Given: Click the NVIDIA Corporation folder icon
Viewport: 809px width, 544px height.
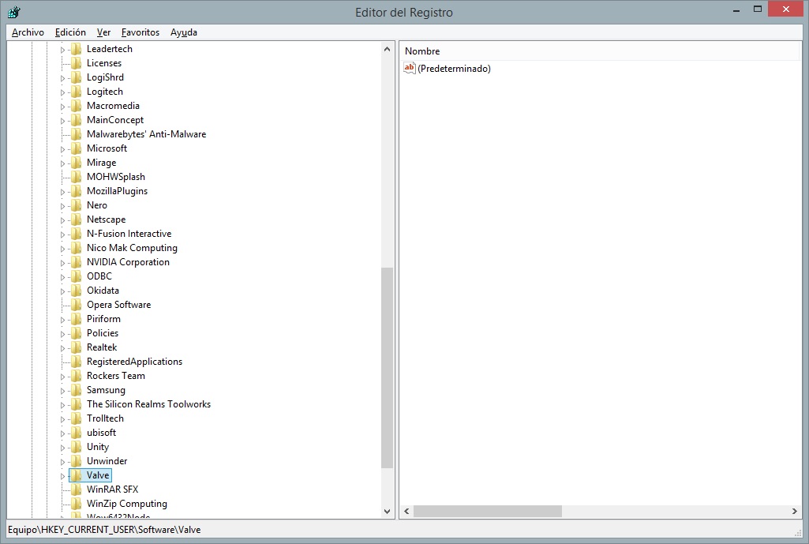Looking at the screenshot, I should tap(77, 262).
